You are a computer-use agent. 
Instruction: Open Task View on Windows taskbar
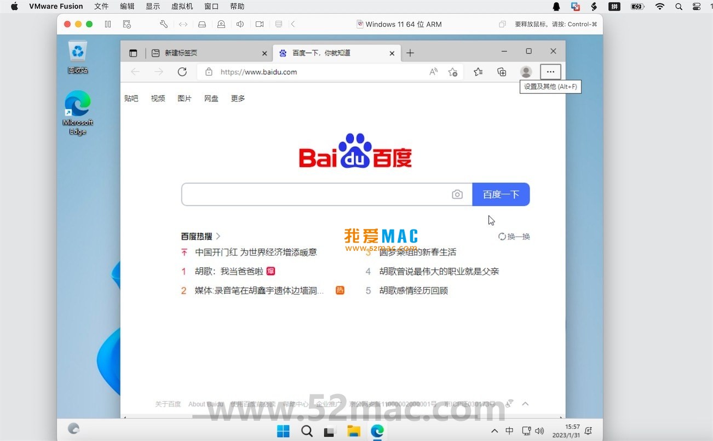pyautogui.click(x=330, y=431)
